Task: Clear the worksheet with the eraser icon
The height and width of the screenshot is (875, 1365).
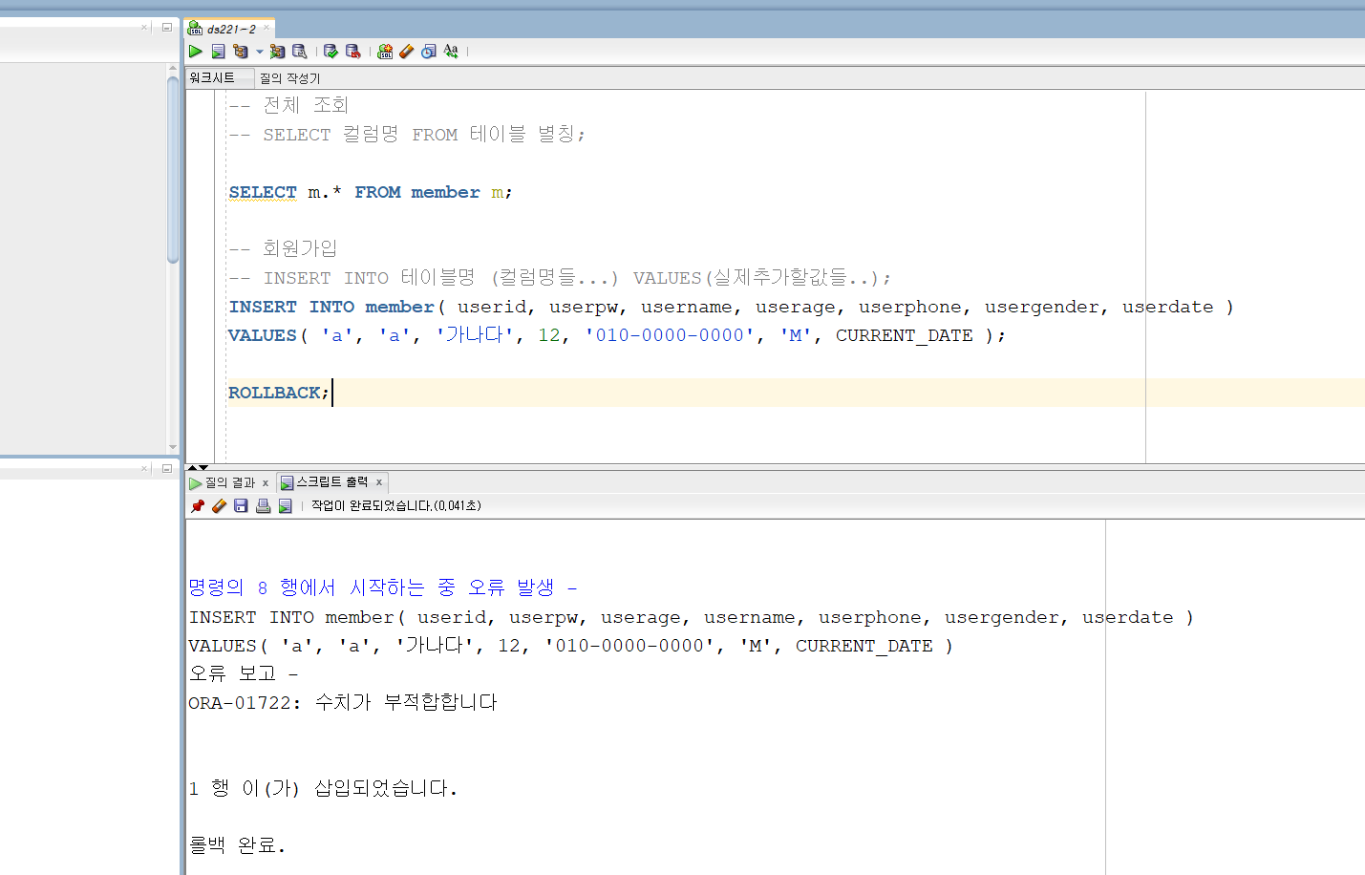Action: (x=406, y=51)
